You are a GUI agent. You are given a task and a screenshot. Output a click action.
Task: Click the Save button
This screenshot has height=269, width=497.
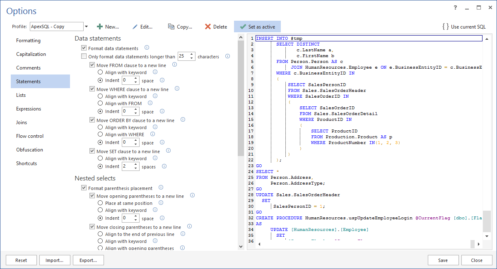pyautogui.click(x=443, y=260)
